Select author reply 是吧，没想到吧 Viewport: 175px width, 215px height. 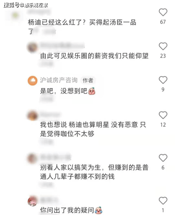(x=68, y=91)
